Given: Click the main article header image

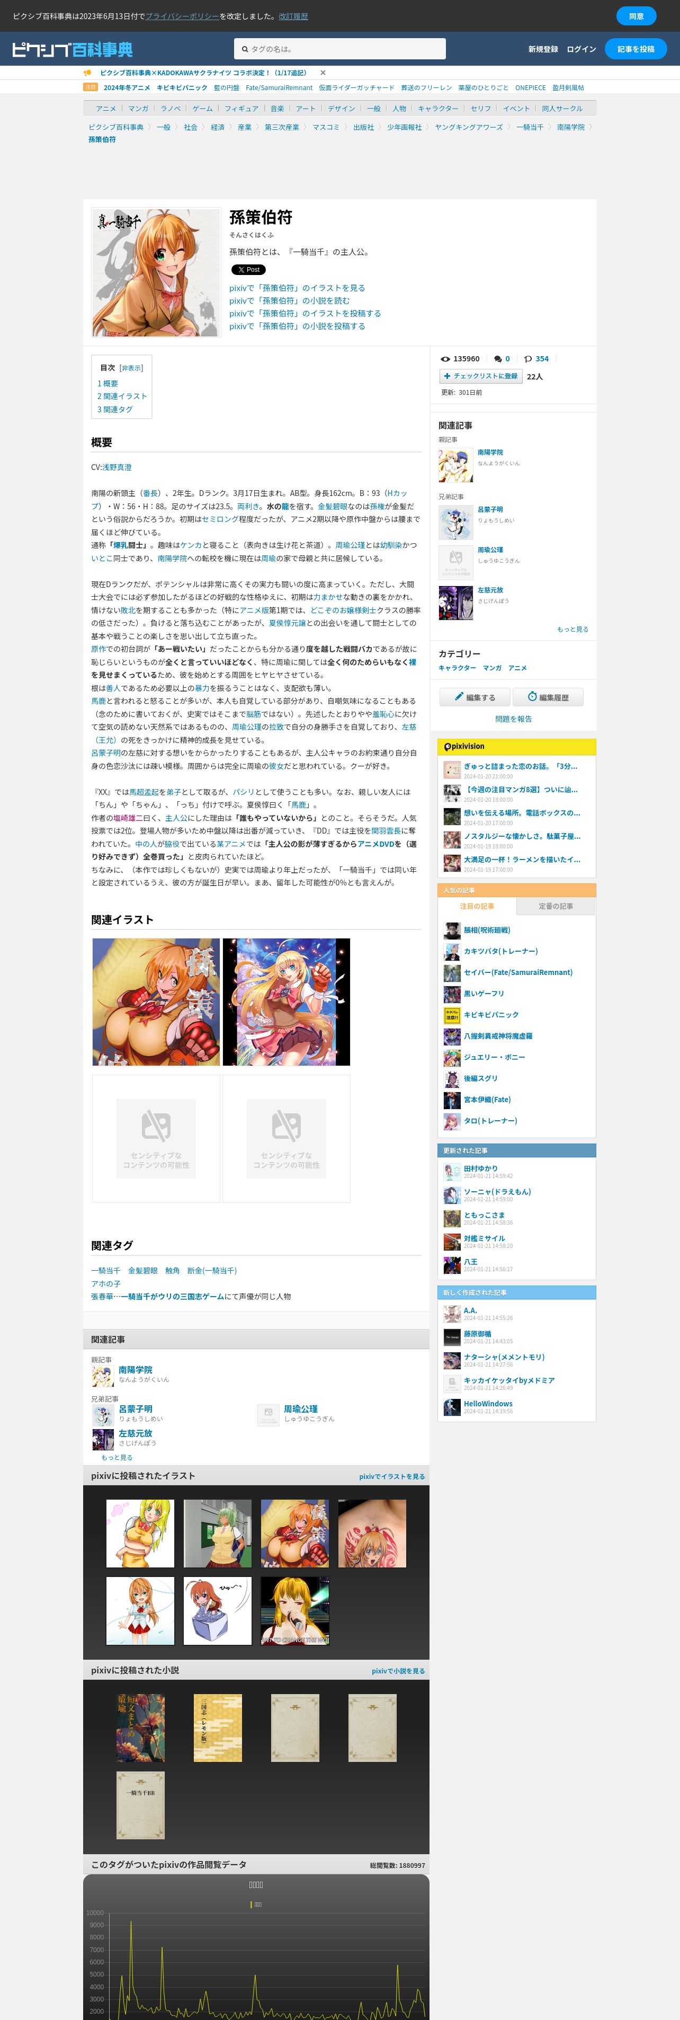Looking at the screenshot, I should pos(156,272).
